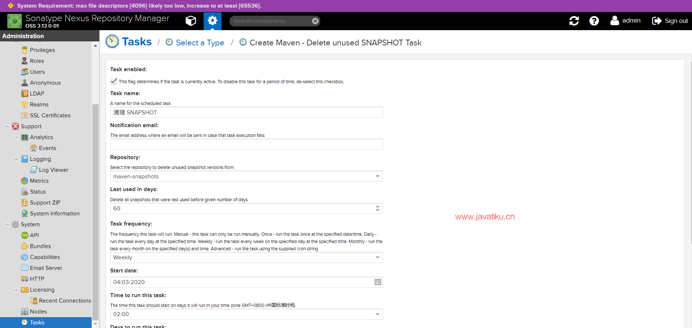This screenshot has width=692, height=328.
Task: Open the Task frequency Weekly dropdown
Action: 246,257
